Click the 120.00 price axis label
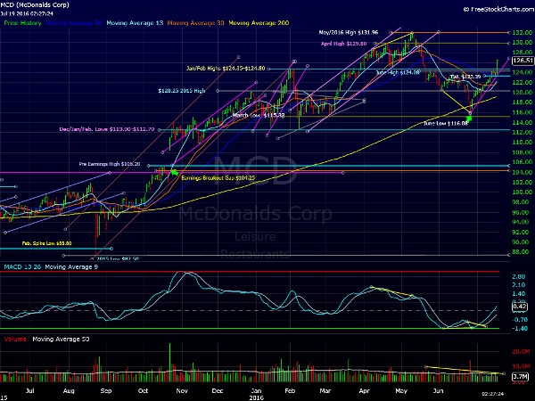The height and width of the screenshot is (401, 535). 522,92
